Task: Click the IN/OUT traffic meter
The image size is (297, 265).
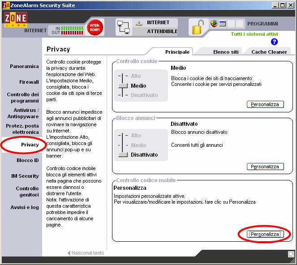Action: click(x=67, y=30)
